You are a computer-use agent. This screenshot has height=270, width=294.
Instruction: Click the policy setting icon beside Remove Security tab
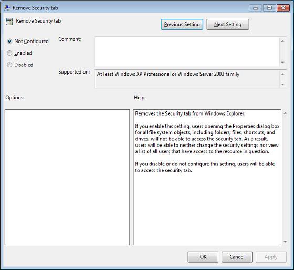9,22
